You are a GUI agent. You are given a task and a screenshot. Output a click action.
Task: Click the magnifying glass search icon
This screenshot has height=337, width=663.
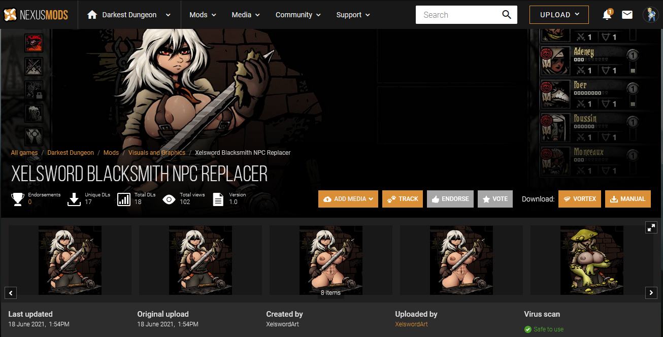[507, 15]
